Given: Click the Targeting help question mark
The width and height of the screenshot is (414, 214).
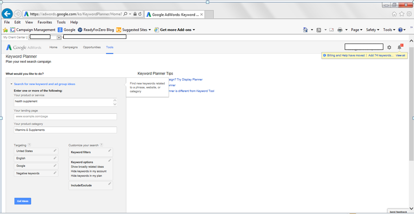Looking at the screenshot, I should coord(29,145).
